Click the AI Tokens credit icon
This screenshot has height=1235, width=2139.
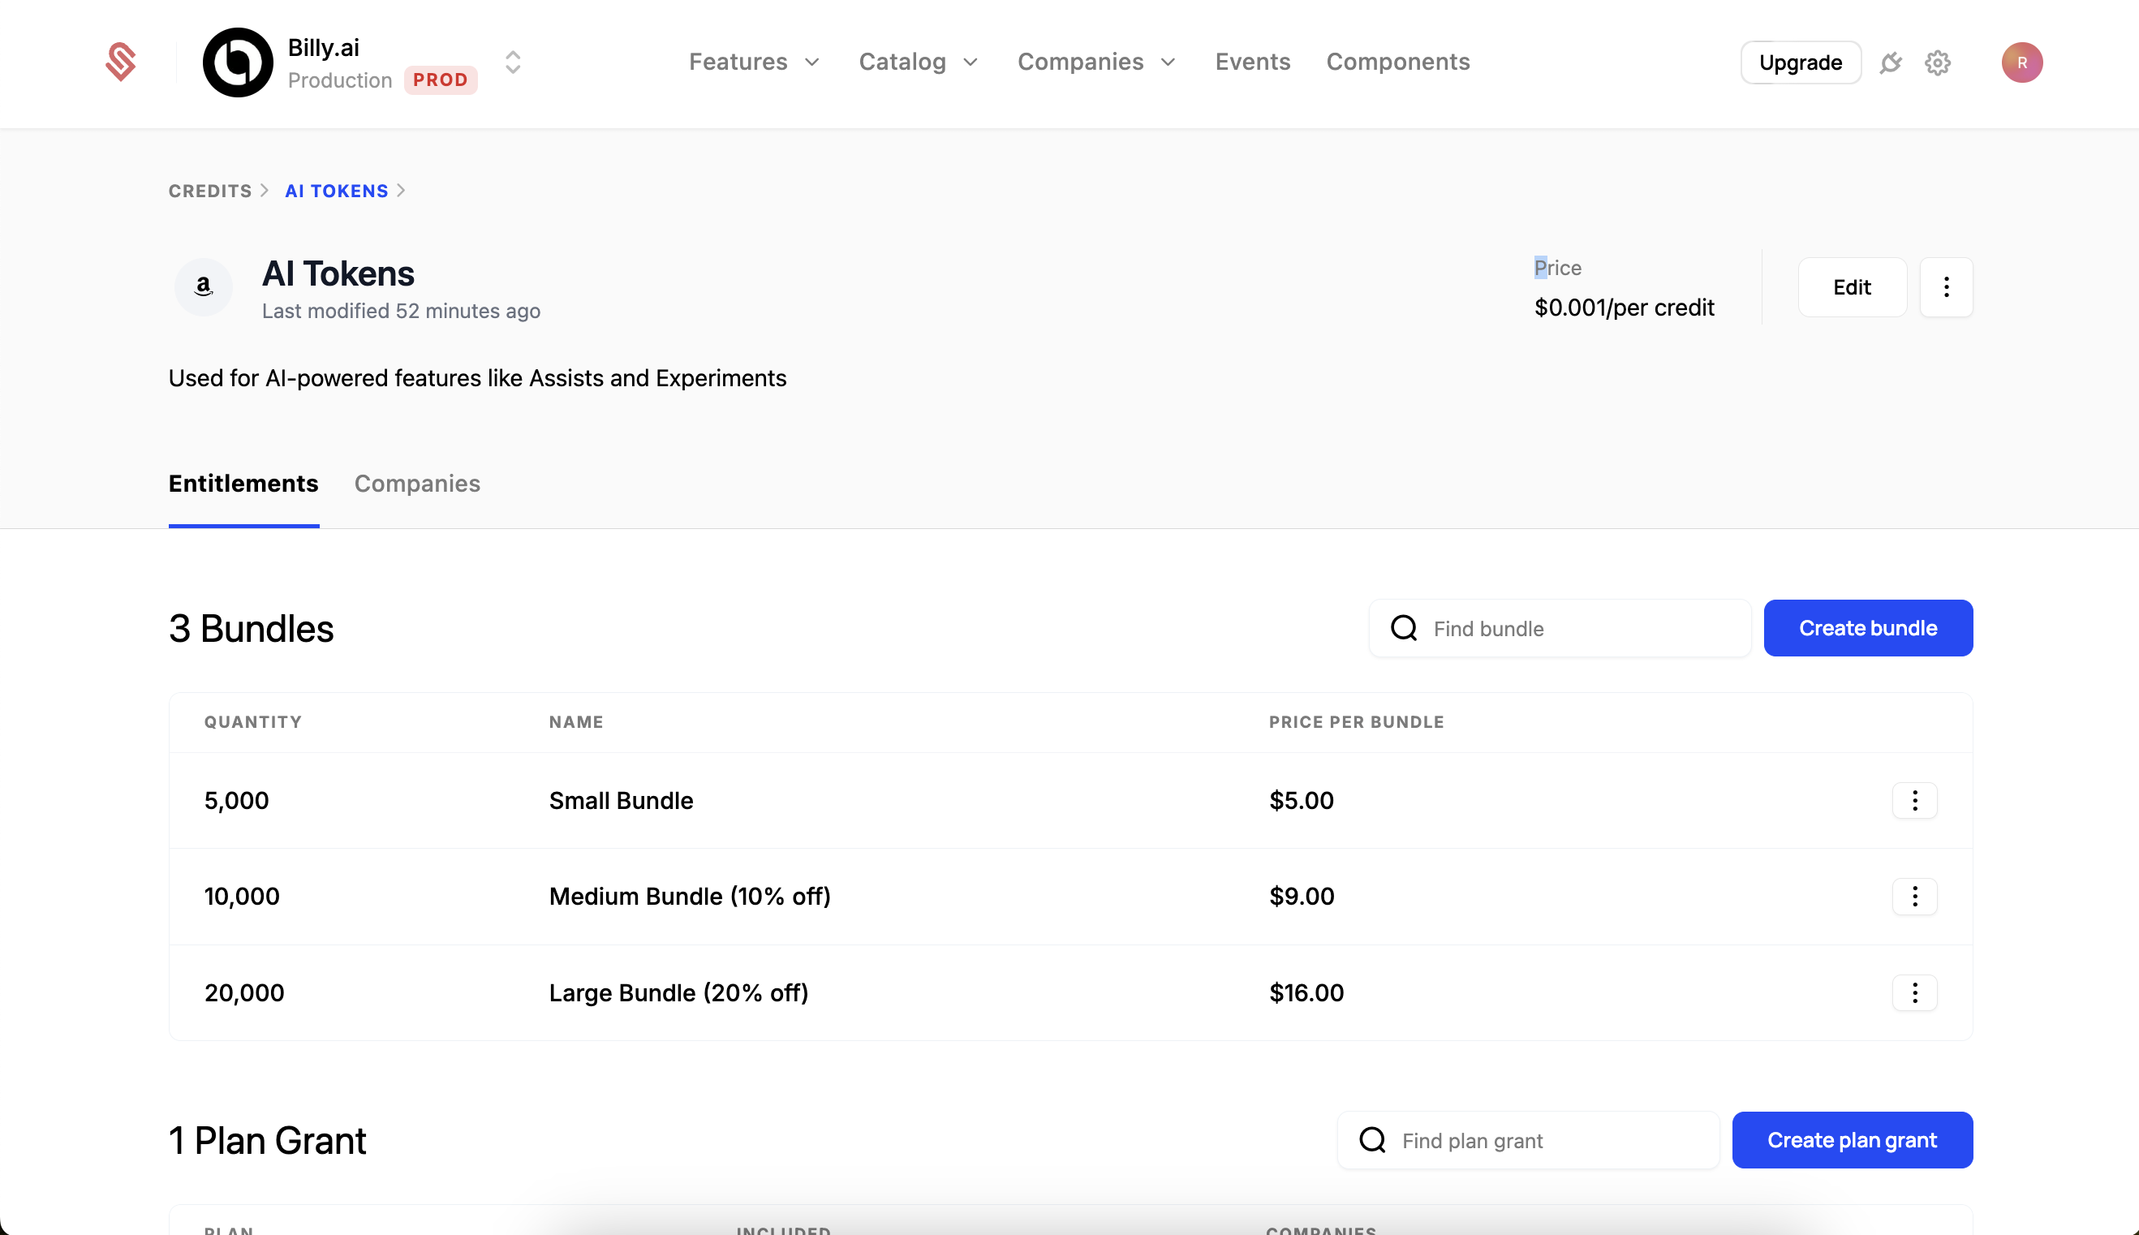(x=203, y=286)
